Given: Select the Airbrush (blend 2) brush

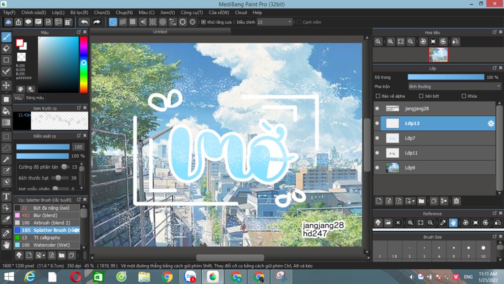Looking at the screenshot, I should coord(47,223).
